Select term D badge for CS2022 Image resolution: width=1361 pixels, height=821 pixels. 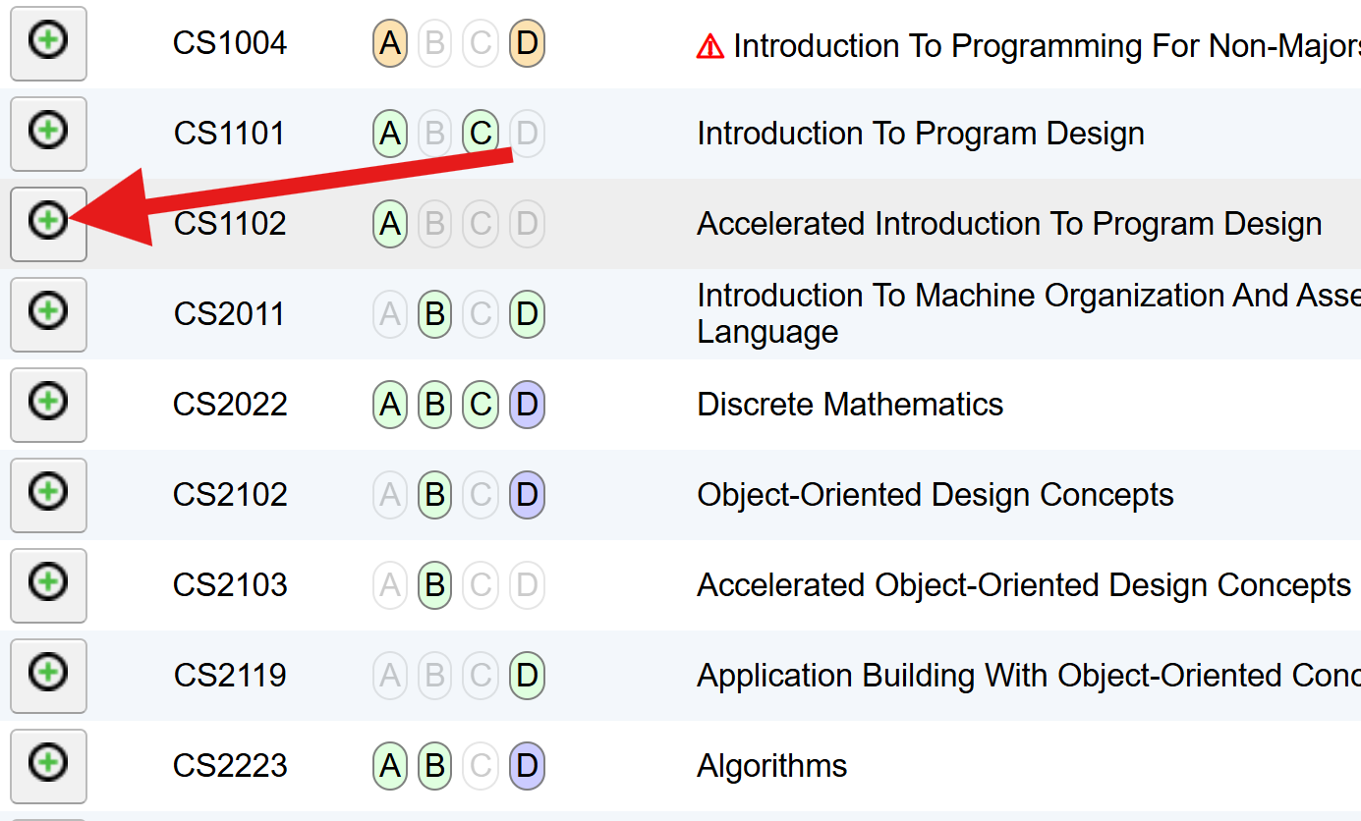click(x=527, y=405)
